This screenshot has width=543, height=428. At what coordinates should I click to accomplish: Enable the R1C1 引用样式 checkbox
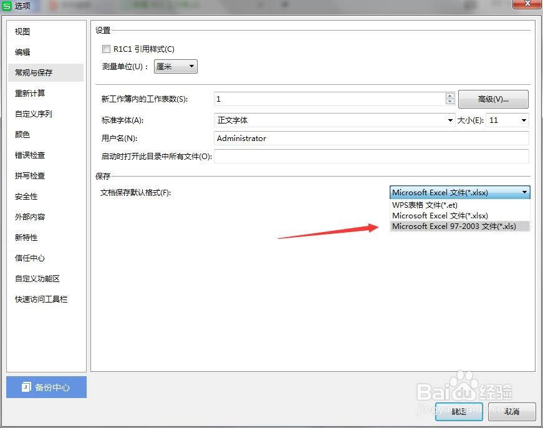(x=106, y=49)
